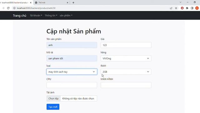This screenshot has width=200, height=113.
Task: Submit with the Tạo mới button
Action: [x=53, y=107]
